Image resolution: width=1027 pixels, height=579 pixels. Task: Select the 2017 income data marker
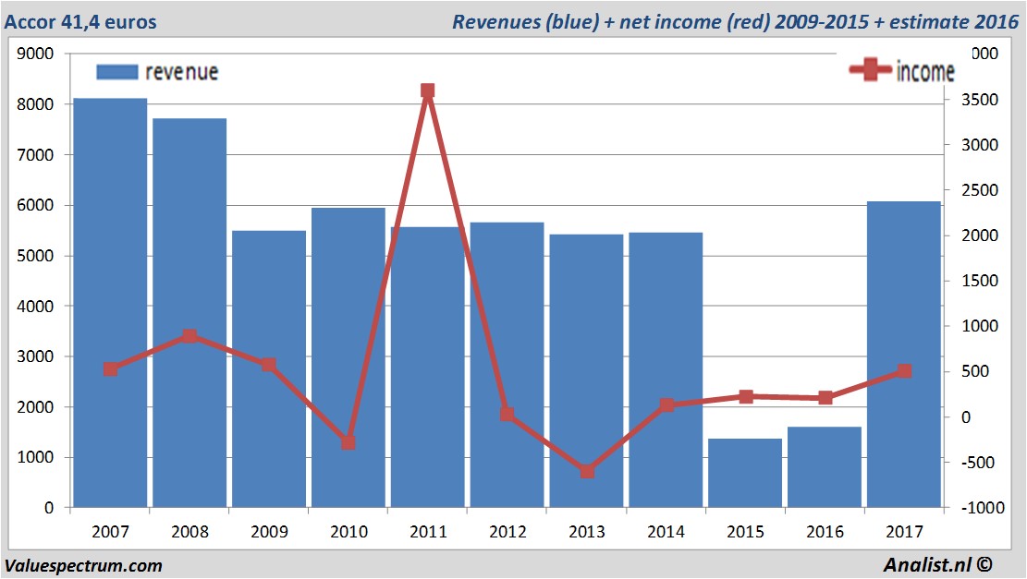pyautogui.click(x=904, y=371)
